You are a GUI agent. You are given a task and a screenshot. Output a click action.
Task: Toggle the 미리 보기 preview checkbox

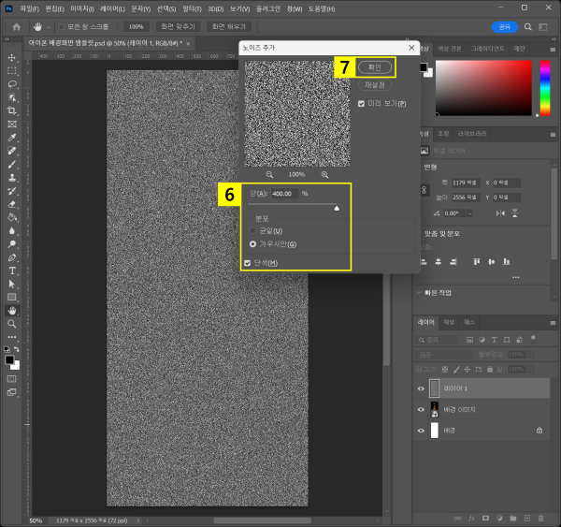pyautogui.click(x=362, y=103)
